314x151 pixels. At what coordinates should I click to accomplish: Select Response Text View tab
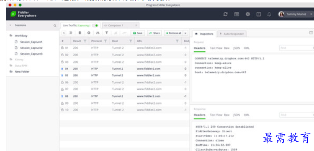click(x=216, y=115)
